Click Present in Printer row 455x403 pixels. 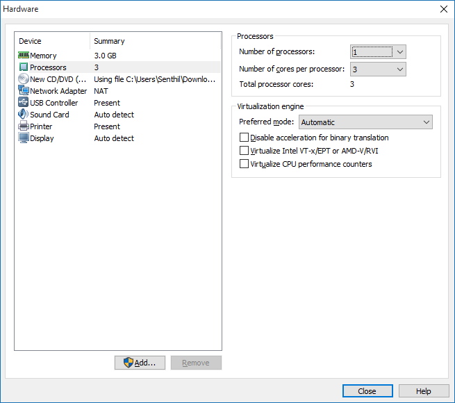107,126
